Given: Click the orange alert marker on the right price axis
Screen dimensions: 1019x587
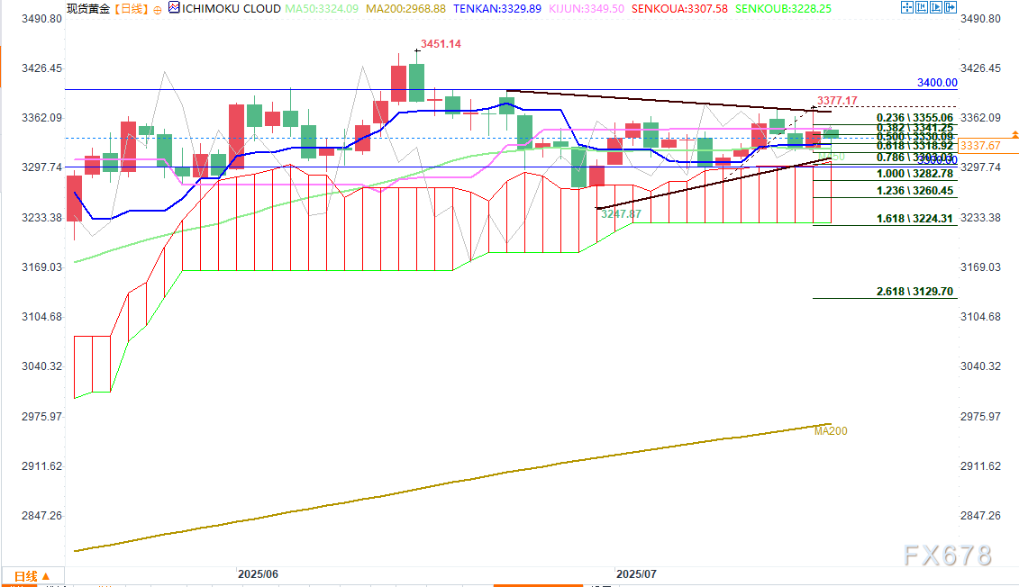Looking at the screenshot, I should tap(1014, 134).
